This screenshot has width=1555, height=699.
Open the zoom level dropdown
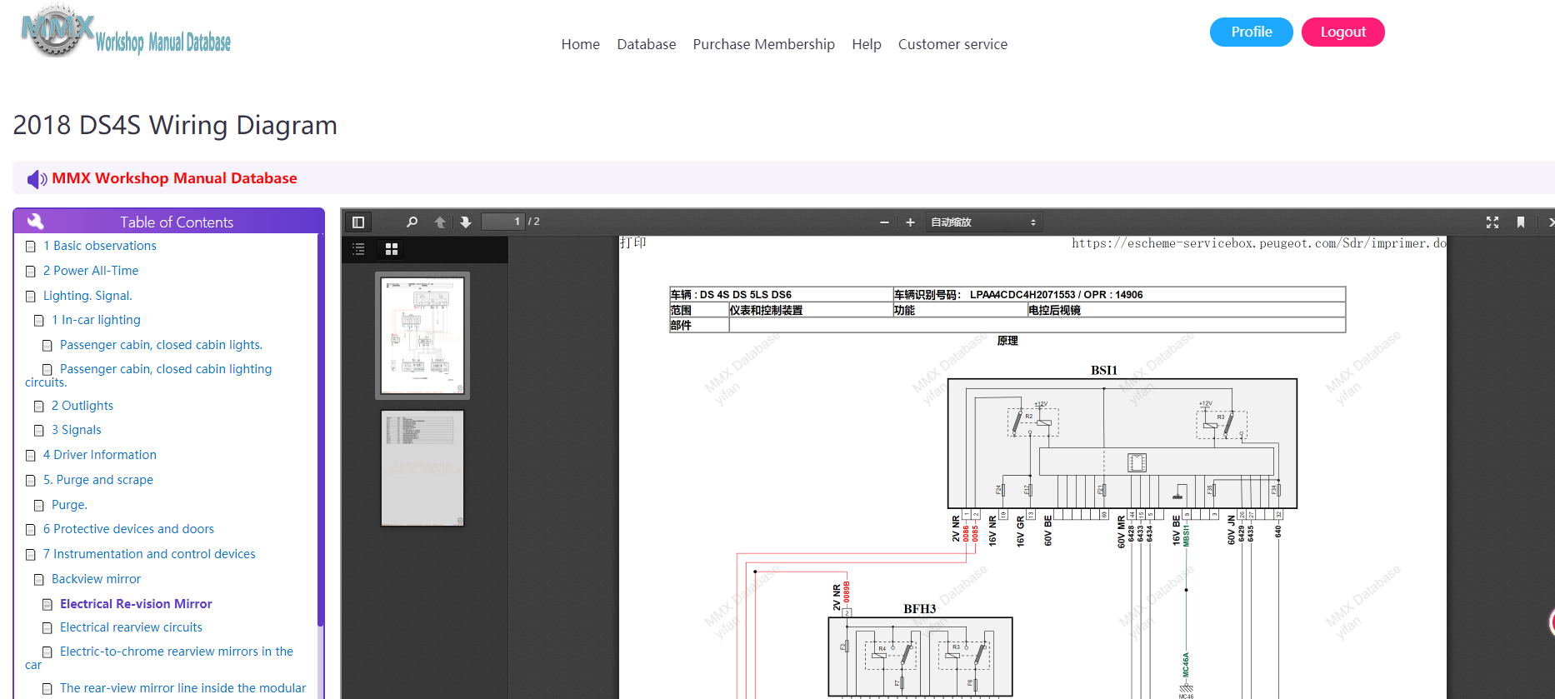tap(983, 222)
